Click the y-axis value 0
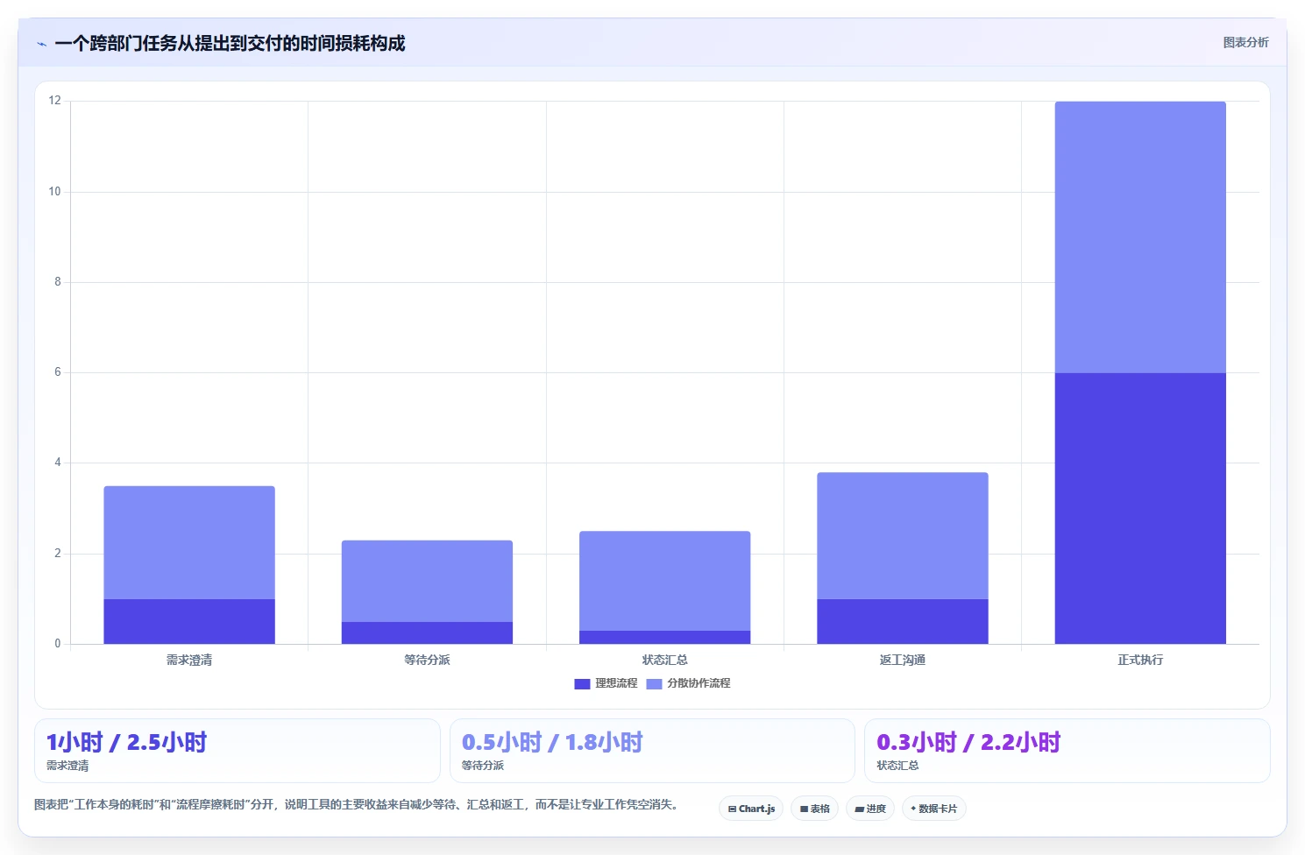Screen dimensions: 1305x855 58,644
